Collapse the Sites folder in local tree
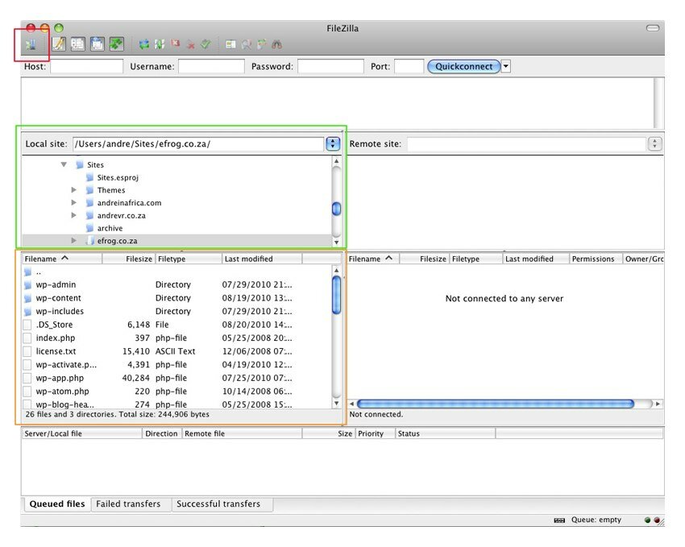The width and height of the screenshot is (685, 547). point(64,164)
